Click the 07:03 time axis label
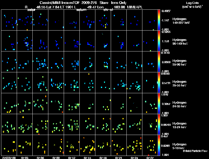Image resolution: width=209 pixels, height=159 pixels. [x=25, y=158]
